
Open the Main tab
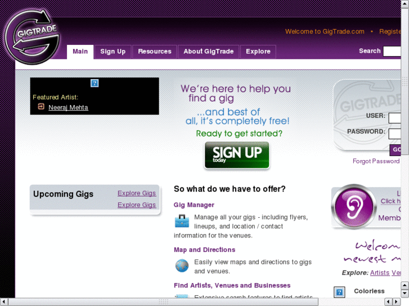tap(80, 52)
